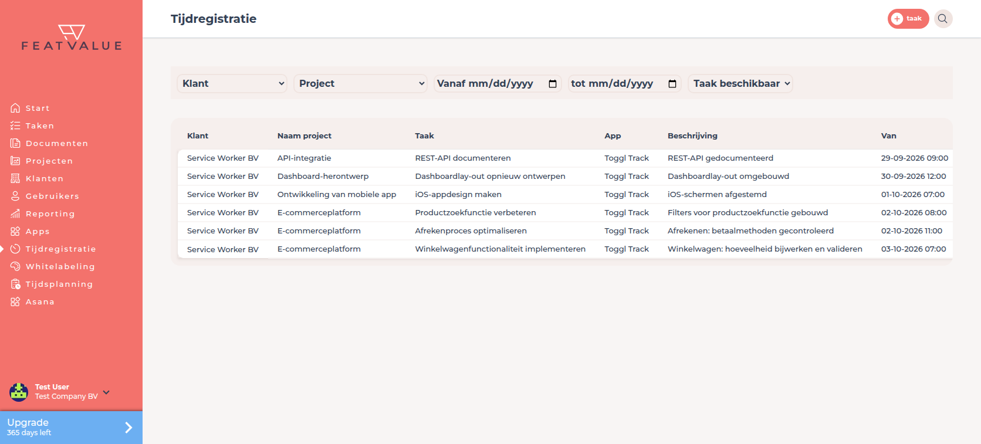
Task: Click the Gebruikers person icon
Action: (15, 196)
